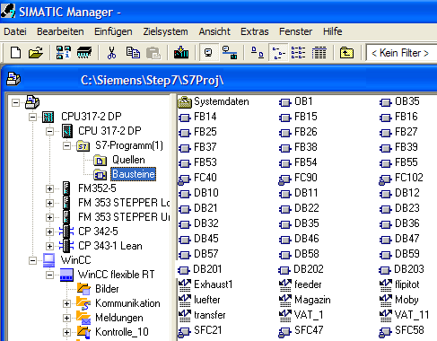The image size is (437, 341).
Task: Open the Accessible Nodes toolbar icon
Action: [64, 53]
